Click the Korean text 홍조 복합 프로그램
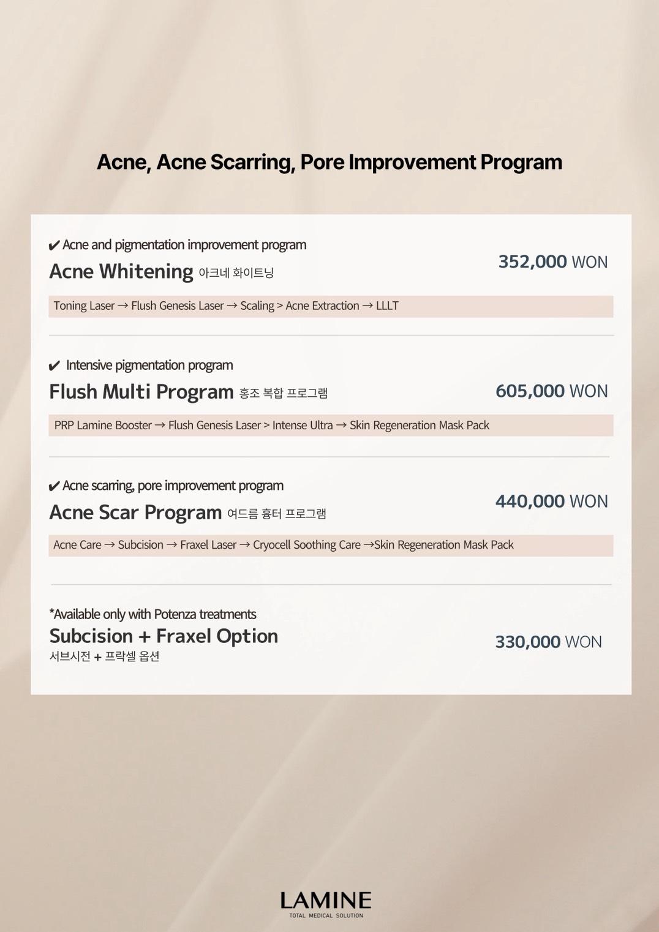Screen dimensions: 659x932 (x=284, y=394)
